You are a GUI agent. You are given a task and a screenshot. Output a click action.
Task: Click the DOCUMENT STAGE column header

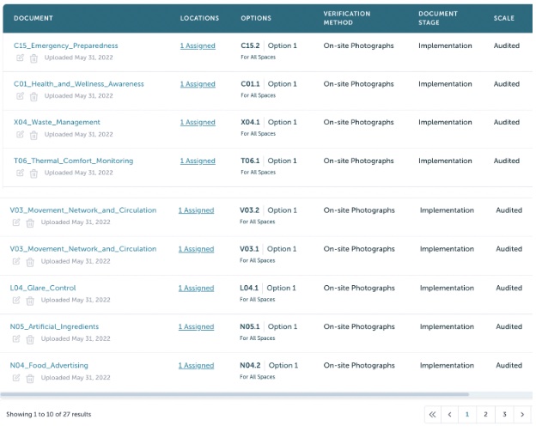click(x=438, y=18)
